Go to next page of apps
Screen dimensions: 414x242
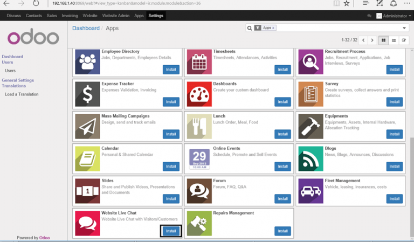(372, 40)
